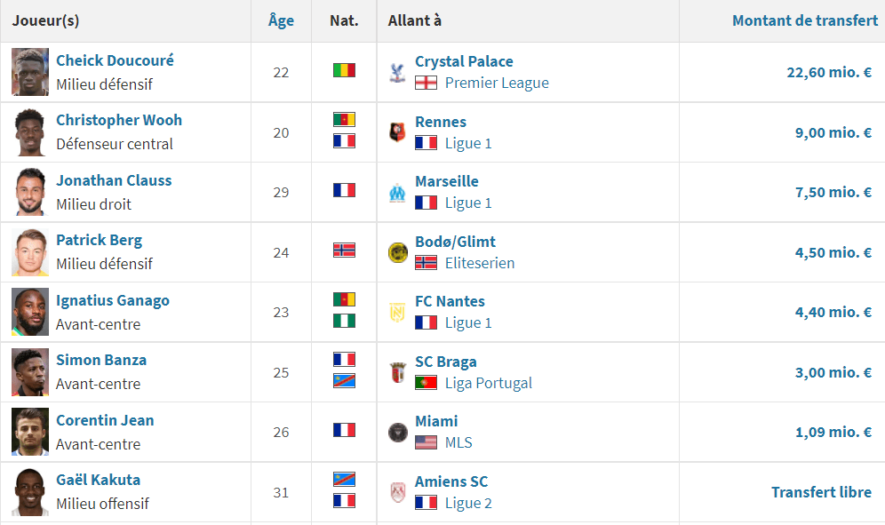The width and height of the screenshot is (885, 525).
Task: Click the FC Nantes crest icon
Action: 397,313
